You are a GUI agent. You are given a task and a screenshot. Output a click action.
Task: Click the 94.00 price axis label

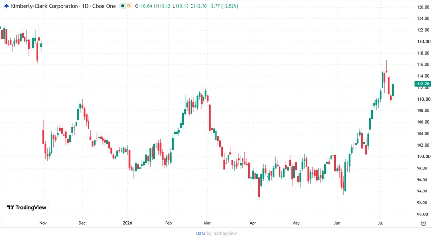pos(423,191)
